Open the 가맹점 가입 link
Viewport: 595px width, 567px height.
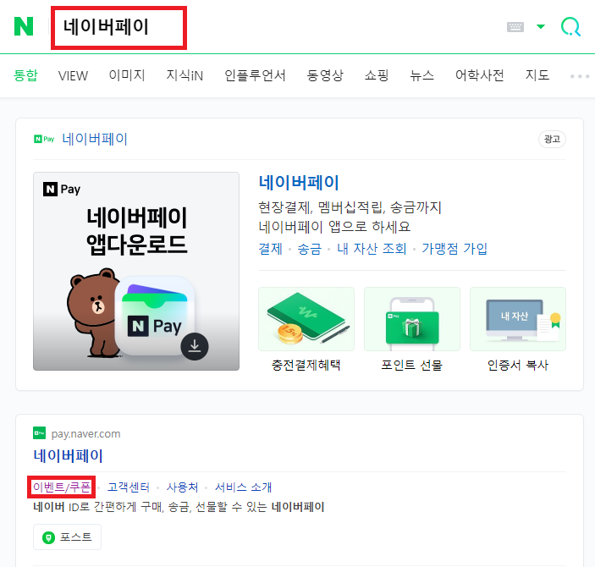[x=455, y=249]
